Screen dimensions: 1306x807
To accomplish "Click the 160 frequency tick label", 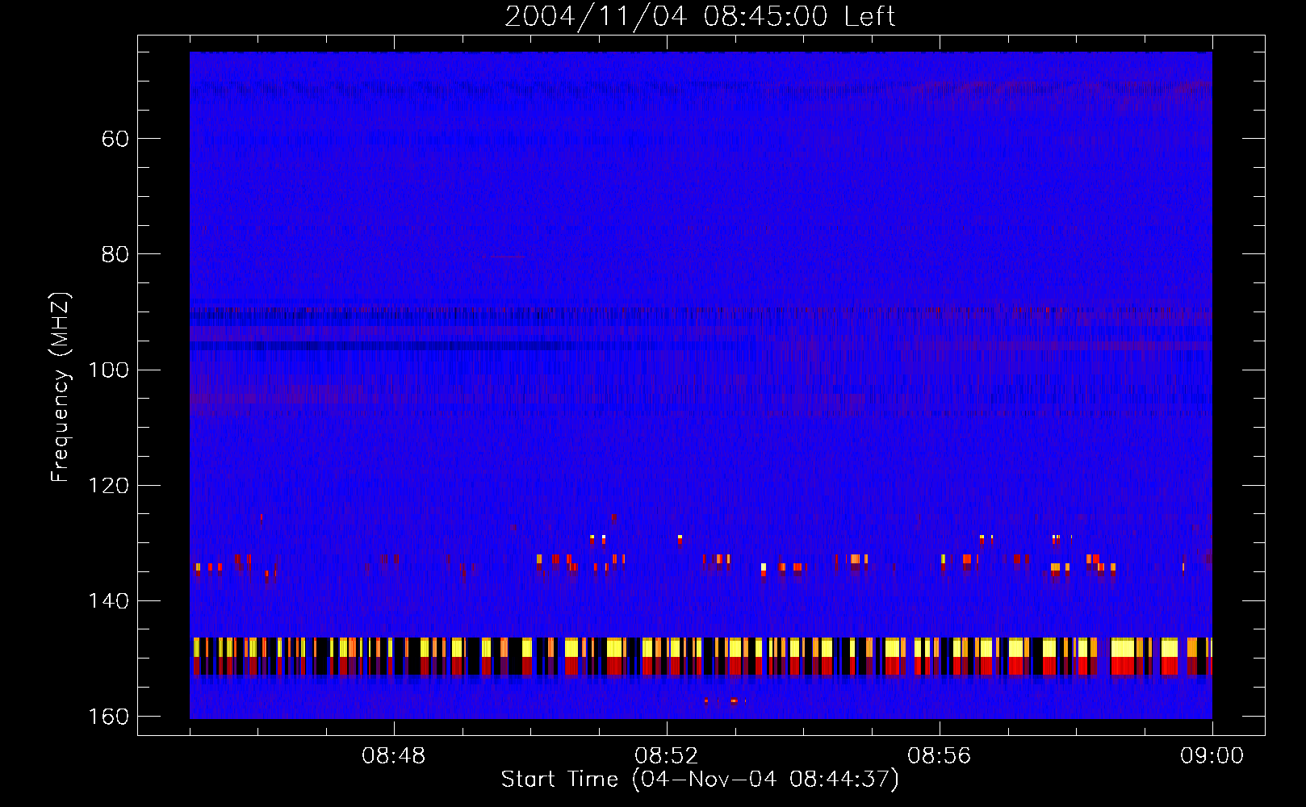I will (x=109, y=717).
